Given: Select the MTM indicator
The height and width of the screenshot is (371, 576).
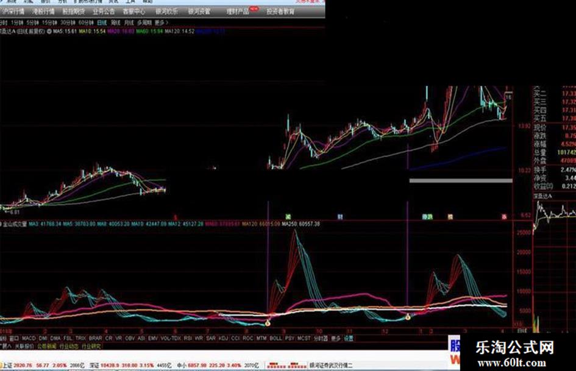Looking at the screenshot, I should click(x=261, y=338).
